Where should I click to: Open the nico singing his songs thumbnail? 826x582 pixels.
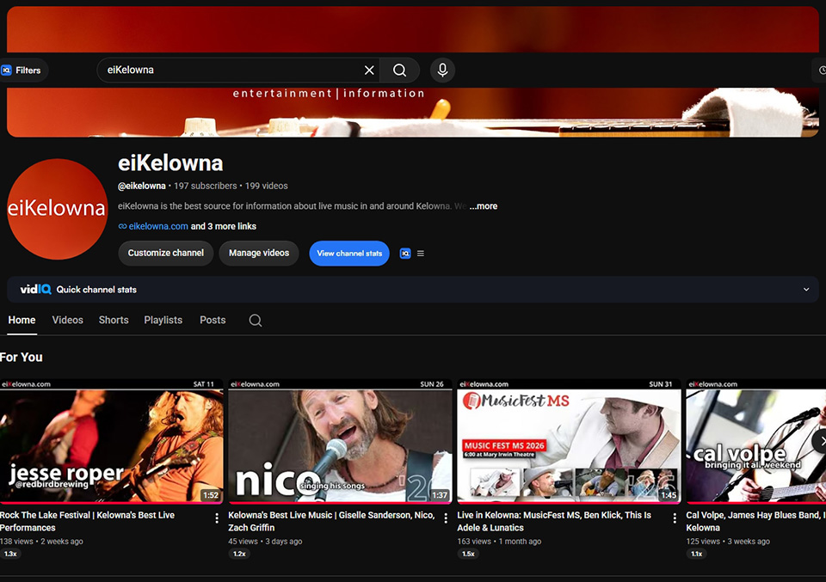(341, 441)
